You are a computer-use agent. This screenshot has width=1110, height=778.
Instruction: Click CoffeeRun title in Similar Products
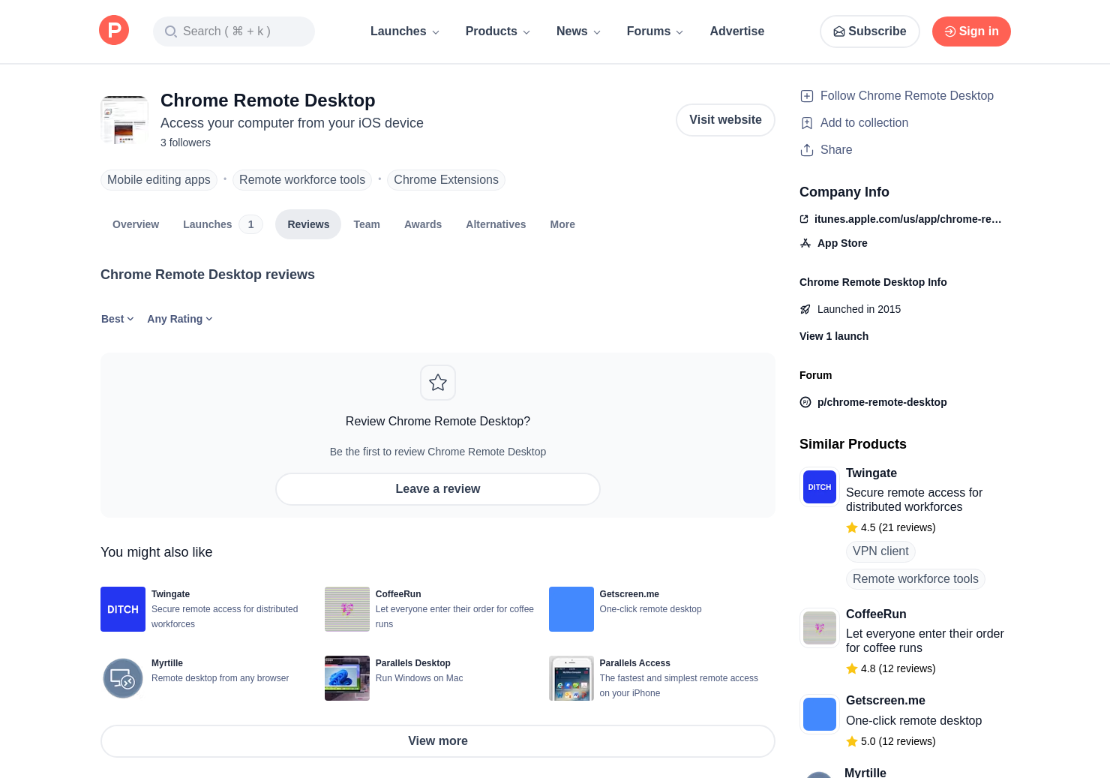(876, 614)
